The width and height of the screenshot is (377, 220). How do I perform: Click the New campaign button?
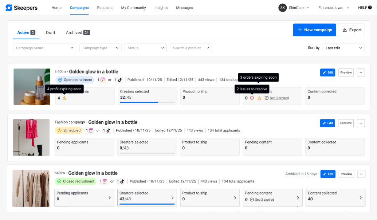pyautogui.click(x=314, y=30)
